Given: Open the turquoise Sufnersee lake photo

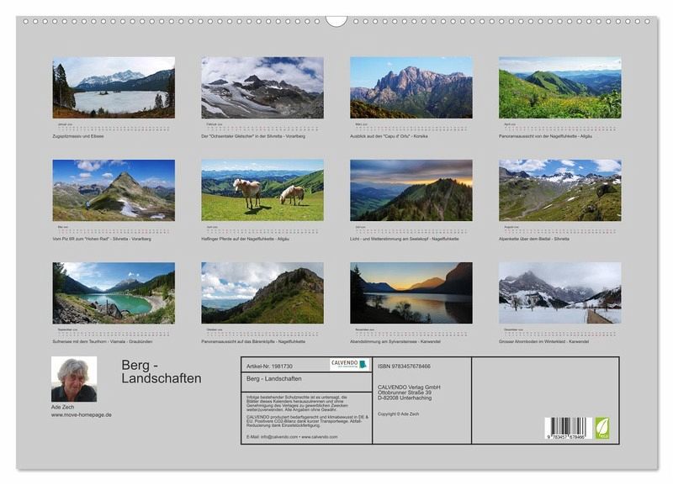Looking at the screenshot, I should 114,293.
